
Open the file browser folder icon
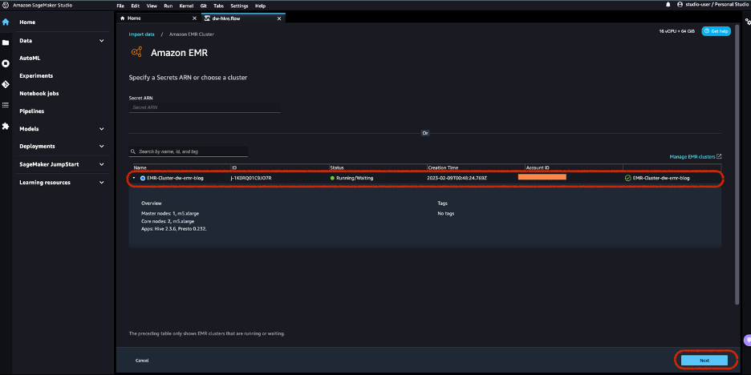(6, 42)
